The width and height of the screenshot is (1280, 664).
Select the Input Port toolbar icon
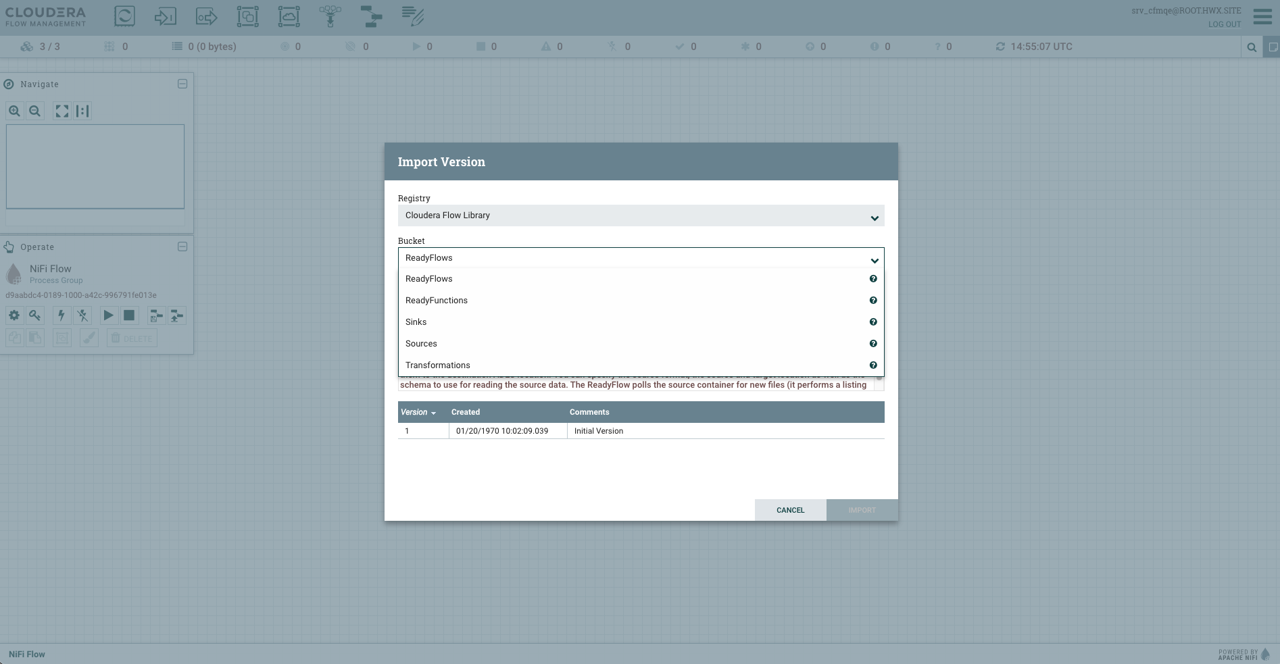[165, 16]
